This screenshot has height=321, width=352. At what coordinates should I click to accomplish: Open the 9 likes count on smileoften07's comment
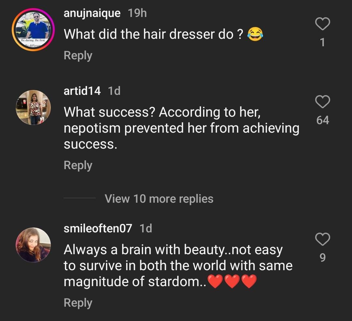[323, 258]
